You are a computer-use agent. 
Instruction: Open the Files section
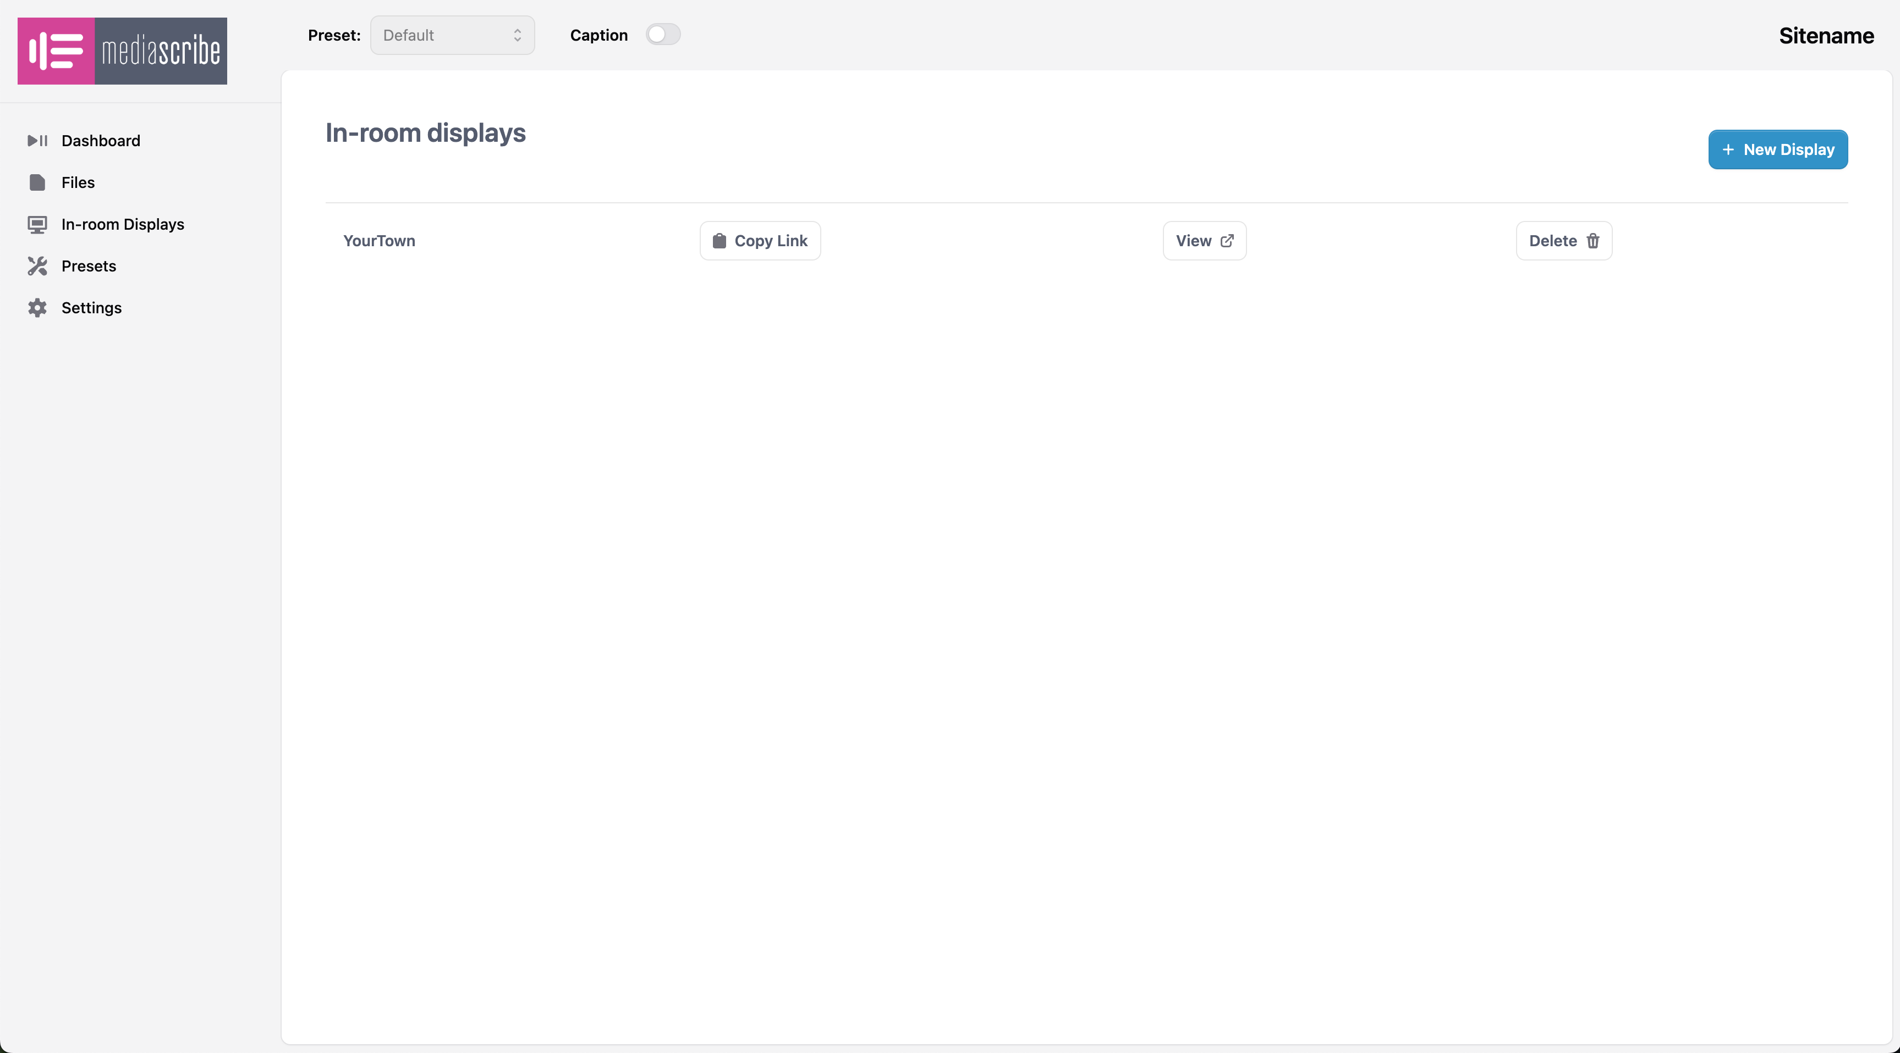click(78, 183)
